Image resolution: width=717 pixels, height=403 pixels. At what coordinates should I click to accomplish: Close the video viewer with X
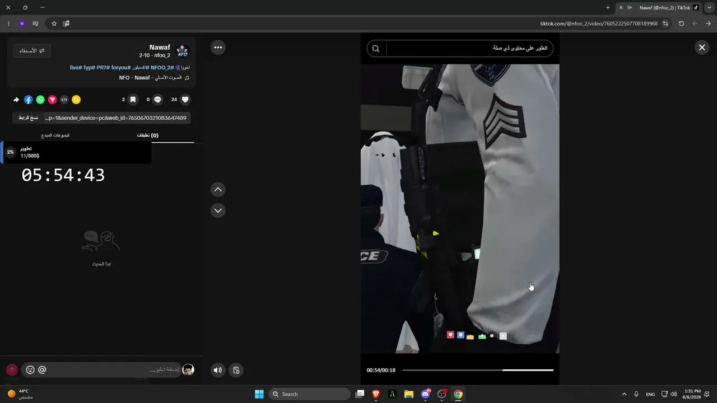(702, 48)
